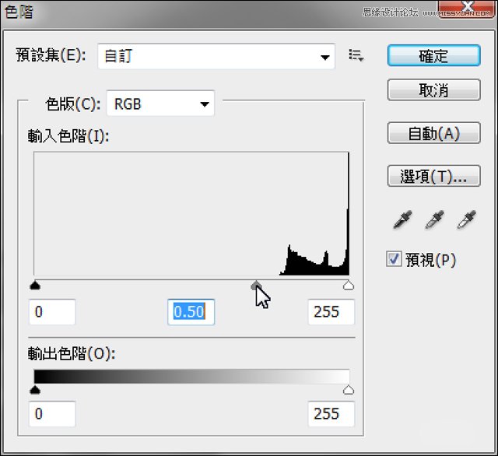Click the 確定 button
The height and width of the screenshot is (456, 498).
pyautogui.click(x=434, y=56)
